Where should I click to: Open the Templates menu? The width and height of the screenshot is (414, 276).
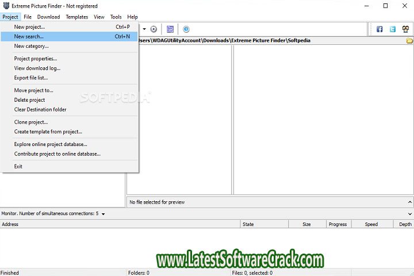click(77, 17)
